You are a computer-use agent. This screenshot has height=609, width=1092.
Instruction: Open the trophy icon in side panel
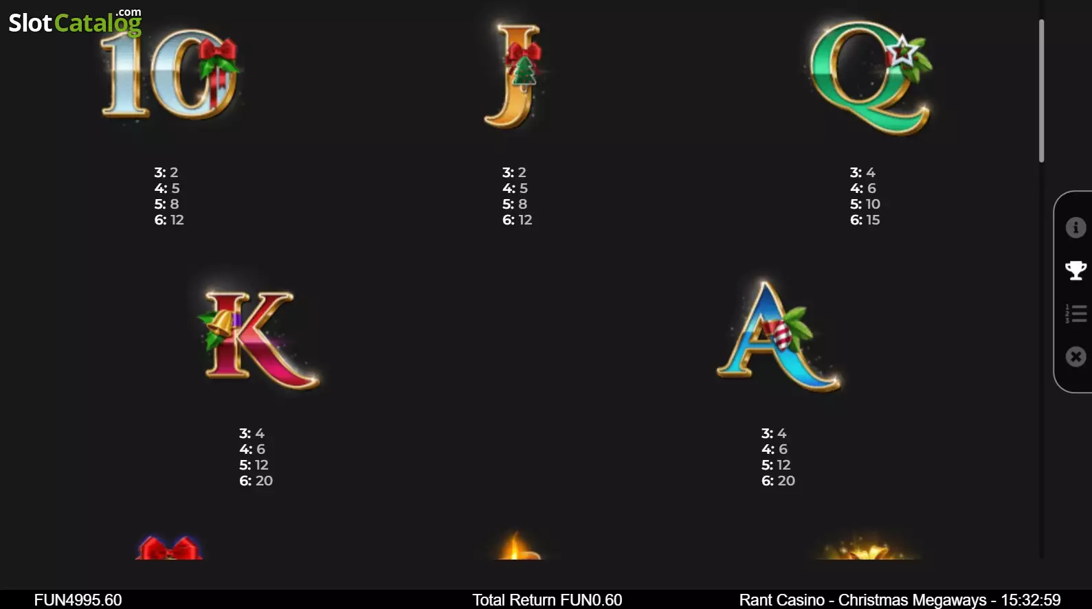[1076, 271]
